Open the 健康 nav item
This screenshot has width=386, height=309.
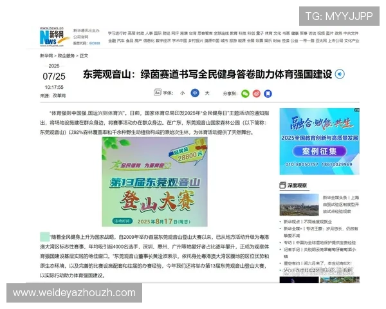point(295,33)
